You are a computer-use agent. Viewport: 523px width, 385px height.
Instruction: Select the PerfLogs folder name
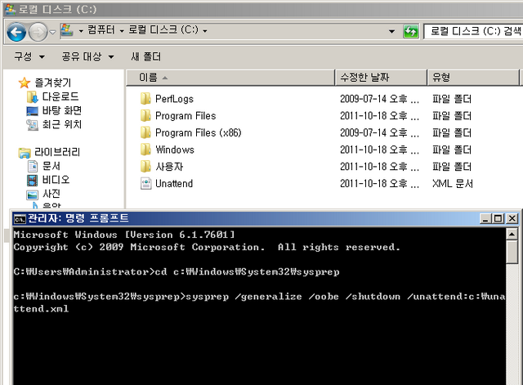click(174, 99)
